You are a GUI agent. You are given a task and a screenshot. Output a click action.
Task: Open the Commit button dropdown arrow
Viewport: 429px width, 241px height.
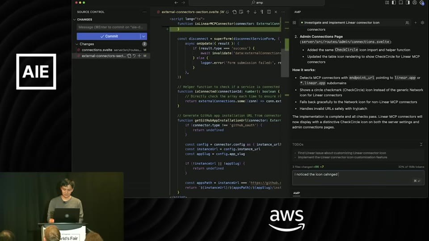143,36
